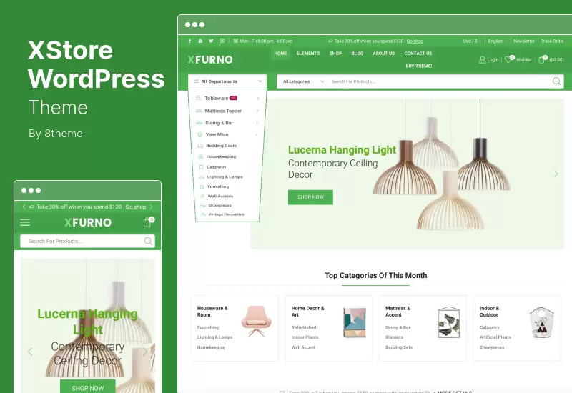The image size is (572, 393).
Task: Click the mobile promo bar left arrow
Action: 24,207
